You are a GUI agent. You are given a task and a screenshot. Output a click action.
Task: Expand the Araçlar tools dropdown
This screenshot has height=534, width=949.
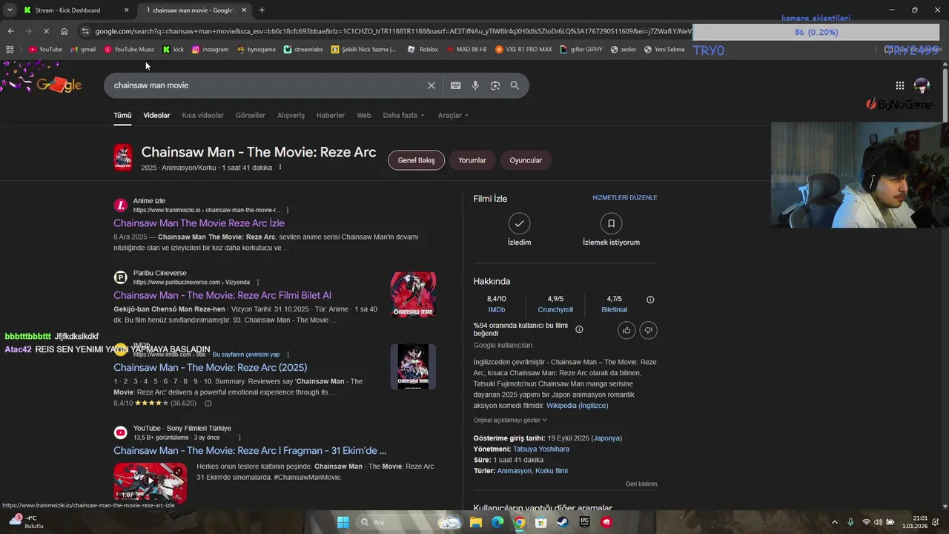(453, 115)
